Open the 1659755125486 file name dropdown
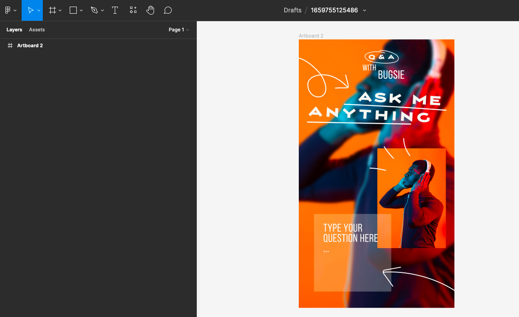Viewport: 519px width, 317px height. click(365, 10)
